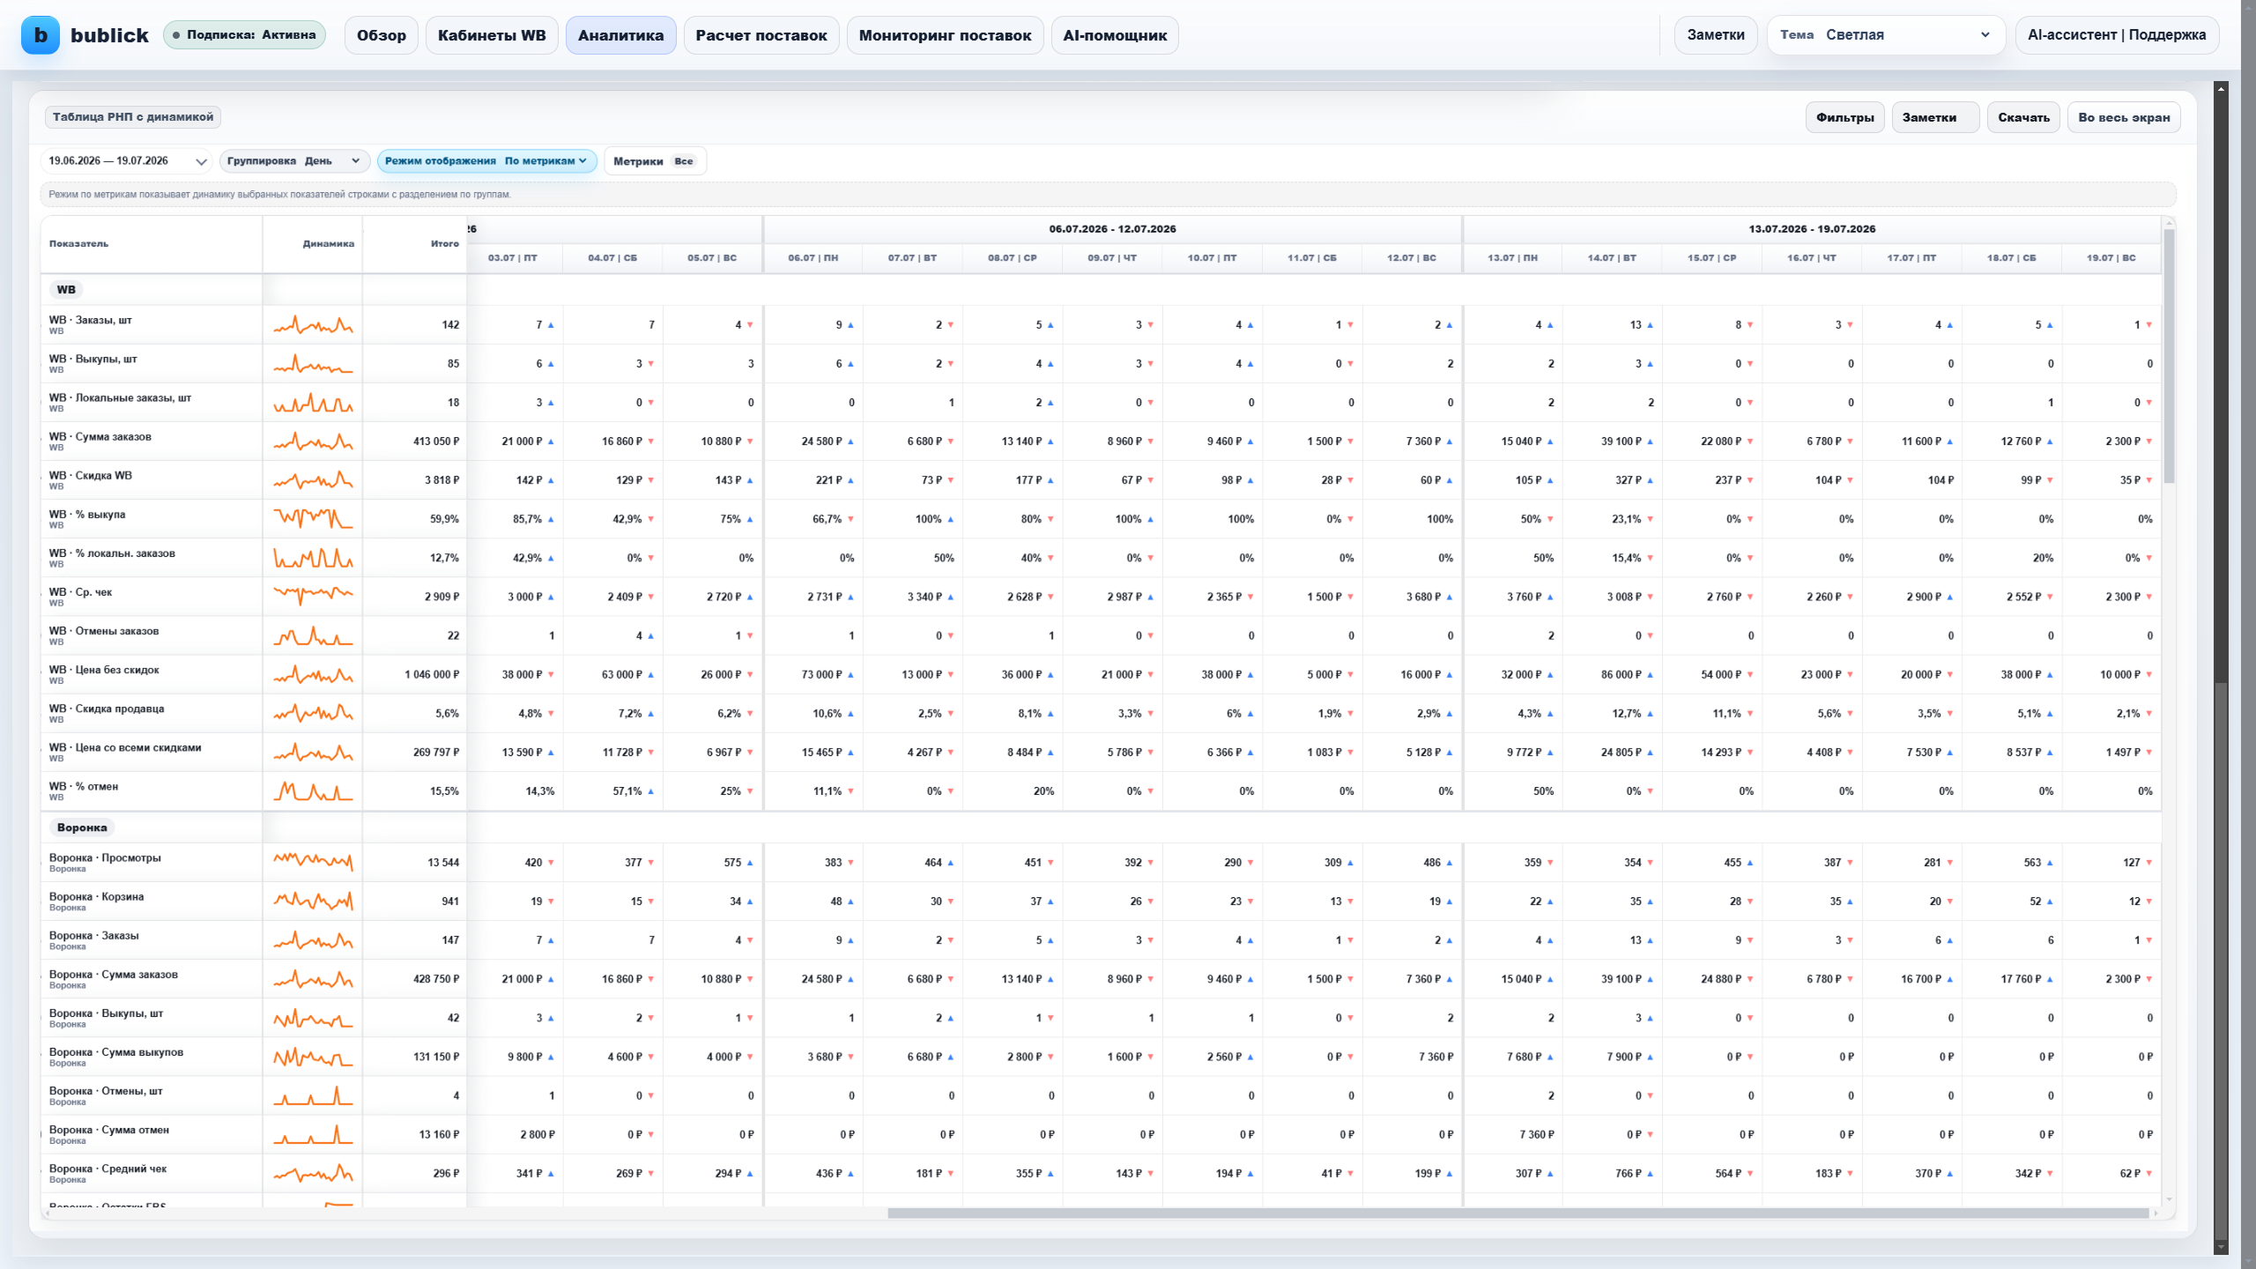Click the Скачать button
This screenshot has width=2256, height=1269.
(2023, 117)
